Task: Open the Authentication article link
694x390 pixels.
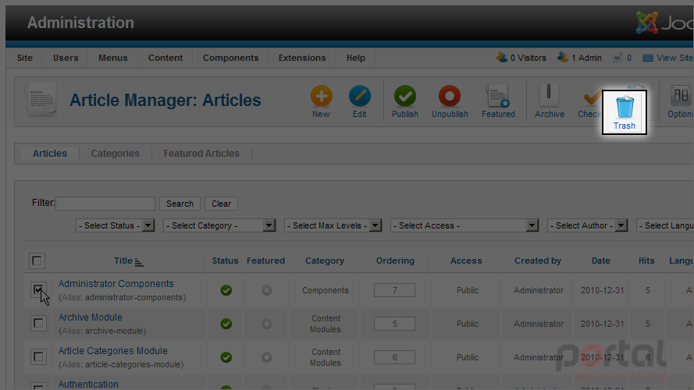Action: coord(88,385)
